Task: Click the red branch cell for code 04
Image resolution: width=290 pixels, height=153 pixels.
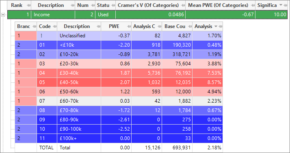Action: [x=26, y=73]
